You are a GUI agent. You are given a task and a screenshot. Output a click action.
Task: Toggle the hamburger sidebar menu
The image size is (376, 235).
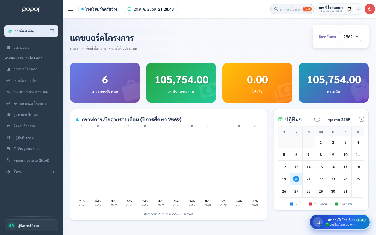click(70, 9)
